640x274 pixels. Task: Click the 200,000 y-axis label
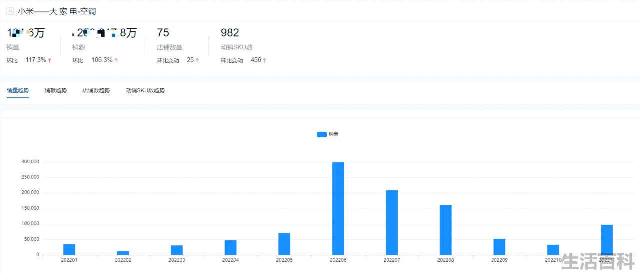(x=30, y=193)
